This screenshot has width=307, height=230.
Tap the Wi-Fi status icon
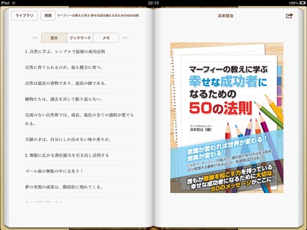click(14, 3)
